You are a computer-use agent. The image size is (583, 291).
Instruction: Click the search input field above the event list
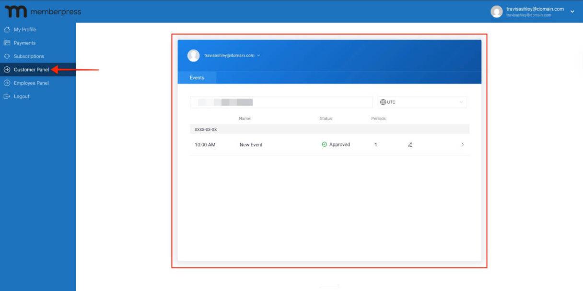(x=281, y=102)
